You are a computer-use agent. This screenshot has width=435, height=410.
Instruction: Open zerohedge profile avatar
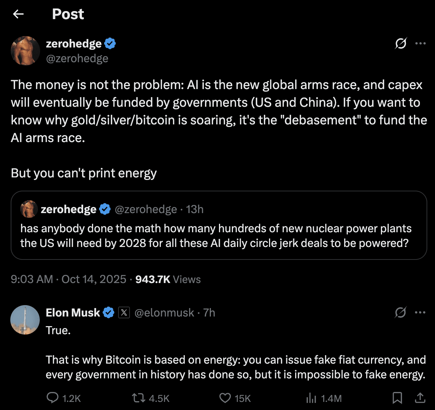(x=25, y=51)
